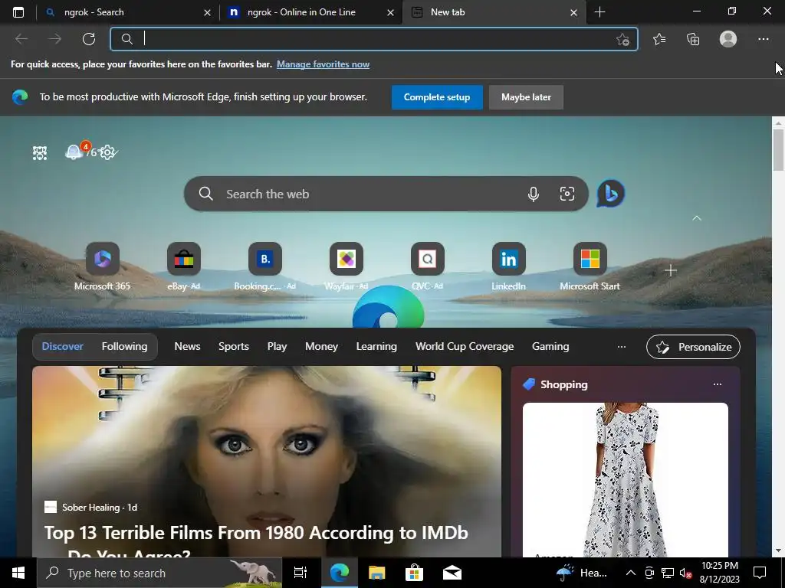
Task: Open the Collections icon
Action: click(x=693, y=39)
